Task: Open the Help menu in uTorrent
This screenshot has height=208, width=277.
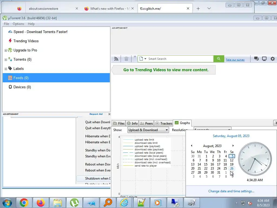Action: point(31,24)
